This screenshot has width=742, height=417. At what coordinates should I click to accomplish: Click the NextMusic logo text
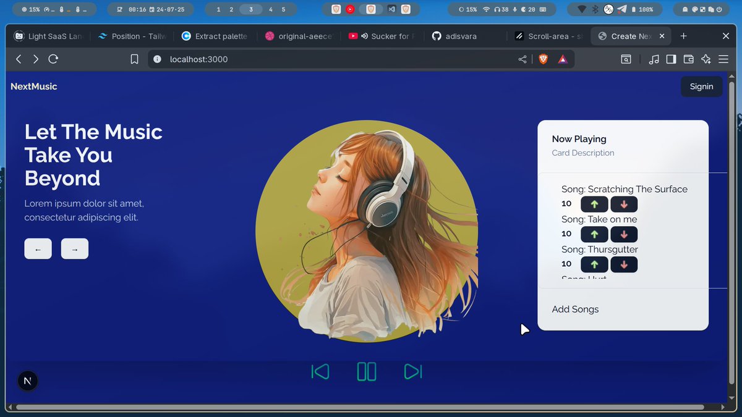[33, 86]
